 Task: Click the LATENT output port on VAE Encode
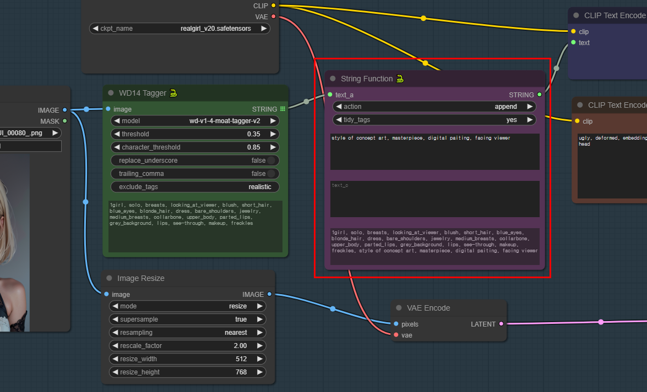pyautogui.click(x=501, y=324)
